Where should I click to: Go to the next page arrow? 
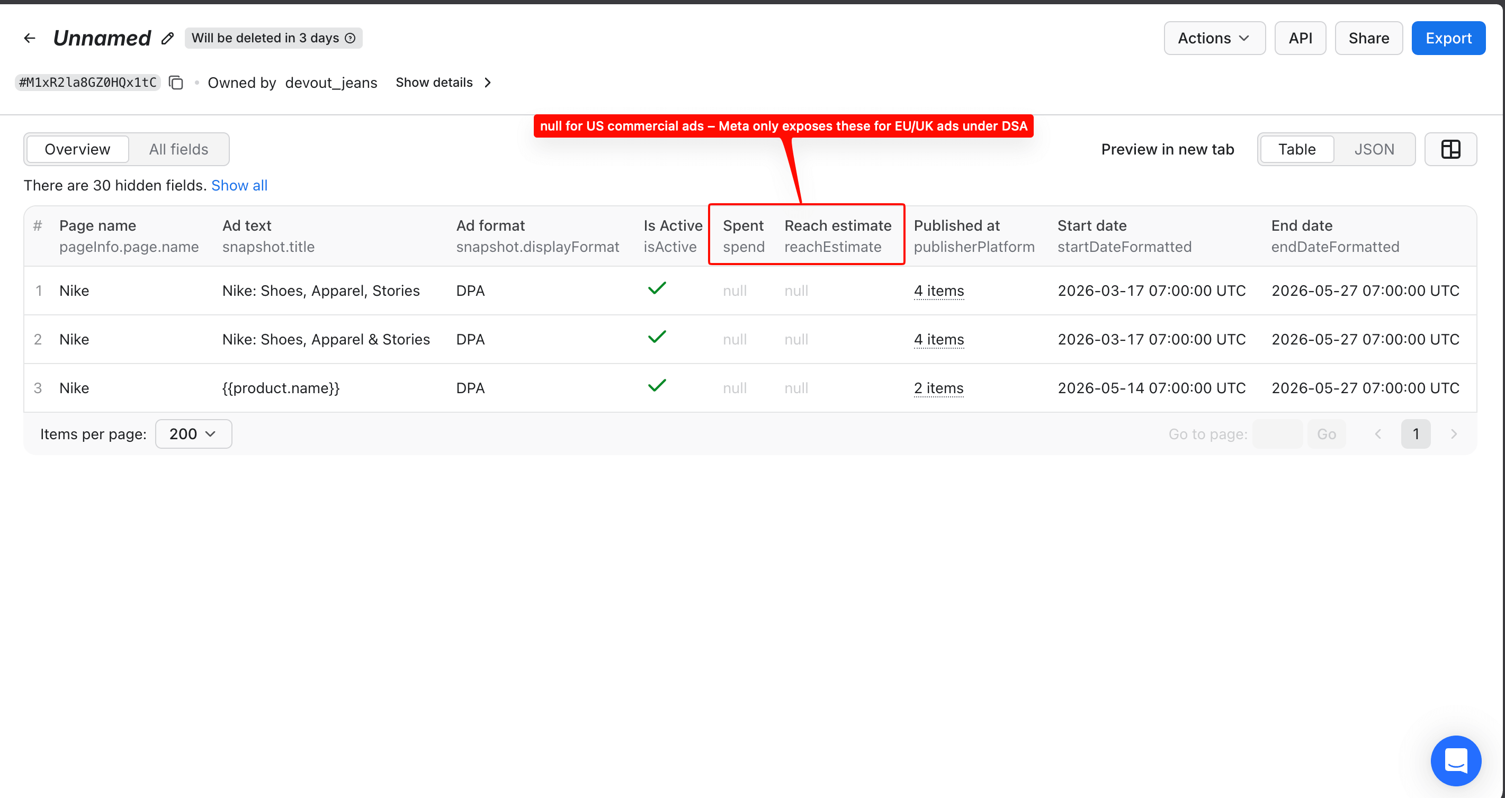(1454, 434)
